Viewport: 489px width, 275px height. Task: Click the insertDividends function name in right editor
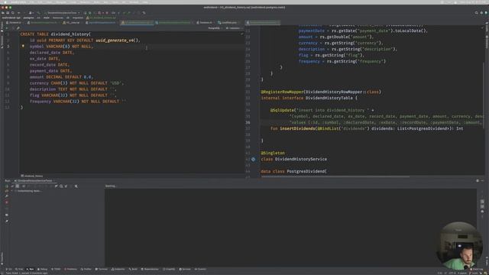tap(297, 128)
